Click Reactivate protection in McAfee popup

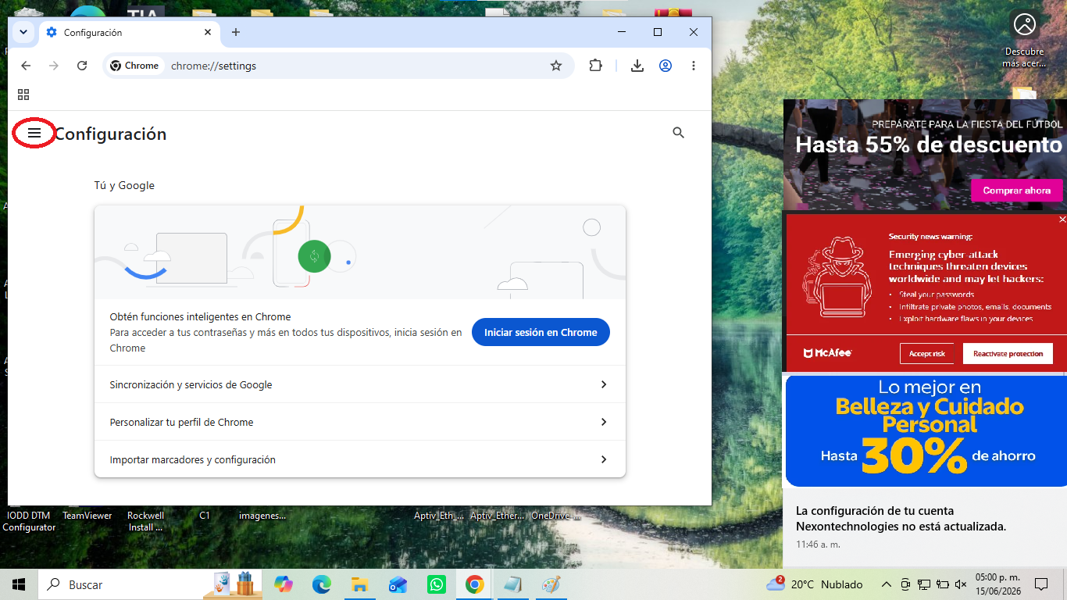click(1008, 353)
